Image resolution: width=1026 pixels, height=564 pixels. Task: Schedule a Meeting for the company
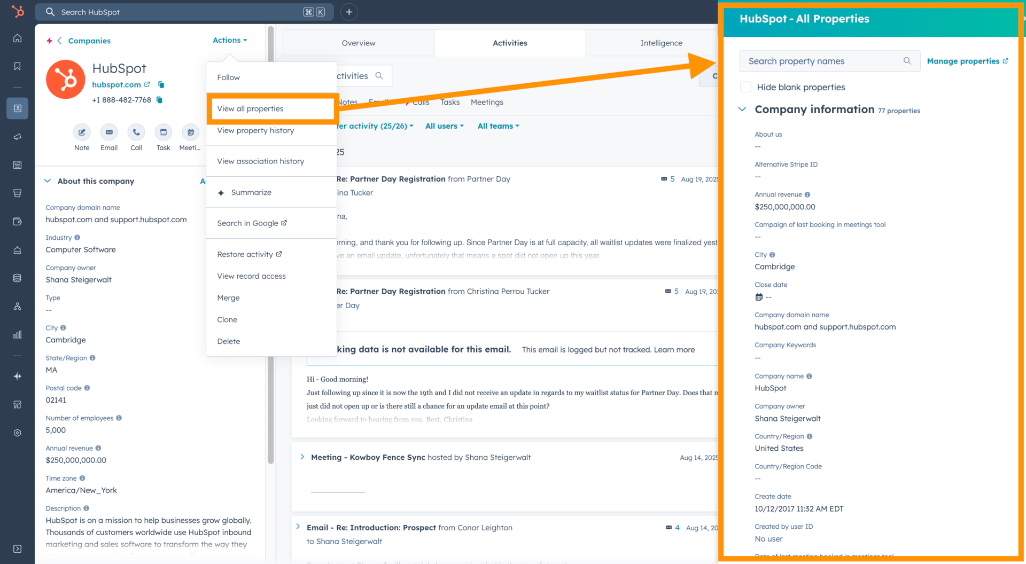point(191,132)
